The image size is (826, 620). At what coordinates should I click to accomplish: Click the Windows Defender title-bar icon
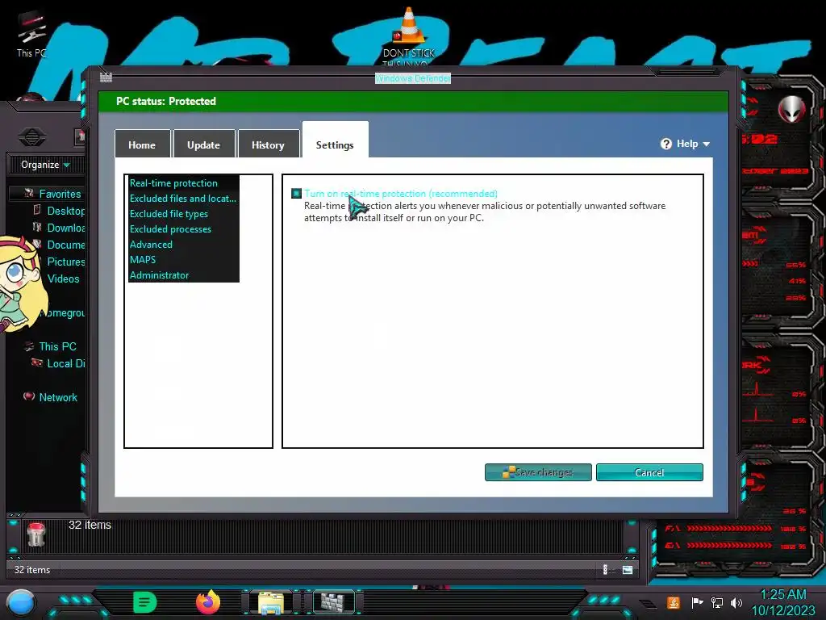106,77
